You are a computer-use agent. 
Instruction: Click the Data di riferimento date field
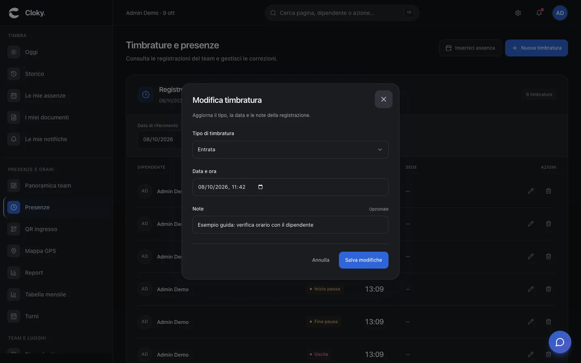click(160, 140)
